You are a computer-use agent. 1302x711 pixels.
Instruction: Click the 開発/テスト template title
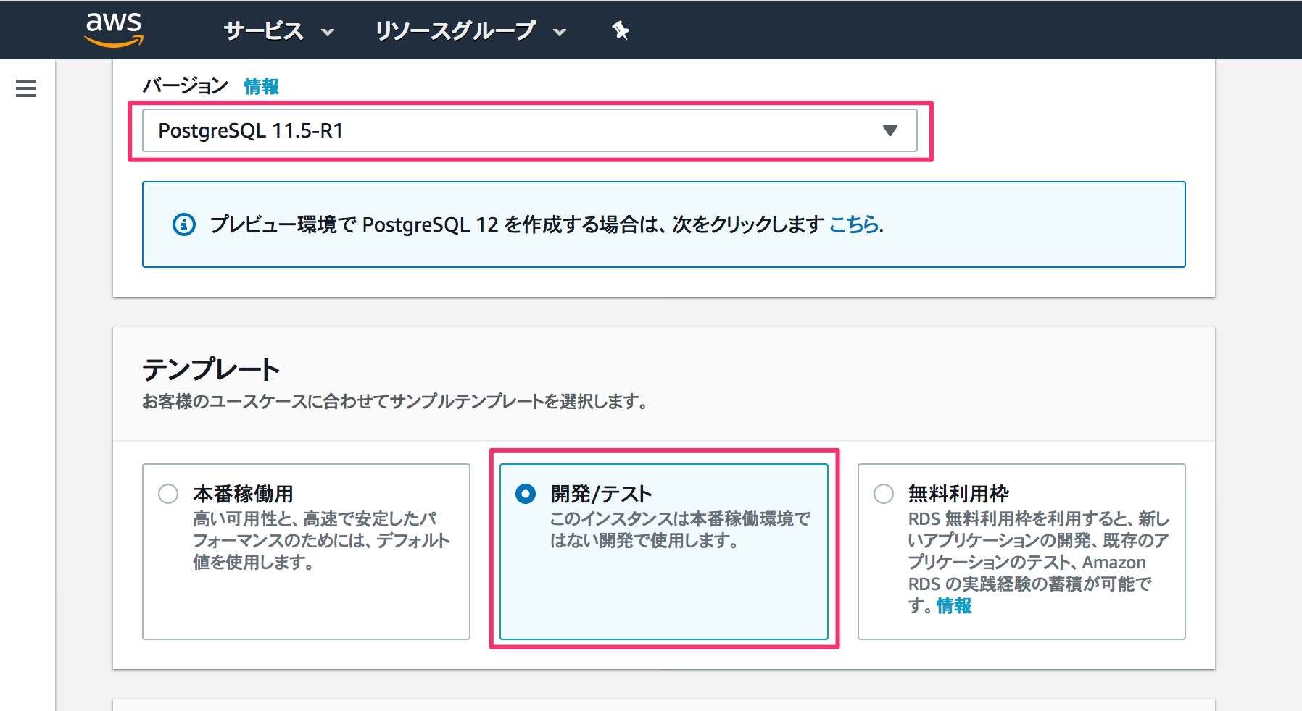pyautogui.click(x=601, y=494)
